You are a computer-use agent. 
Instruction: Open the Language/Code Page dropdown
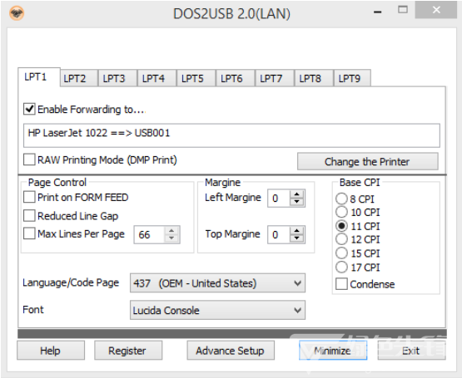[217, 283]
